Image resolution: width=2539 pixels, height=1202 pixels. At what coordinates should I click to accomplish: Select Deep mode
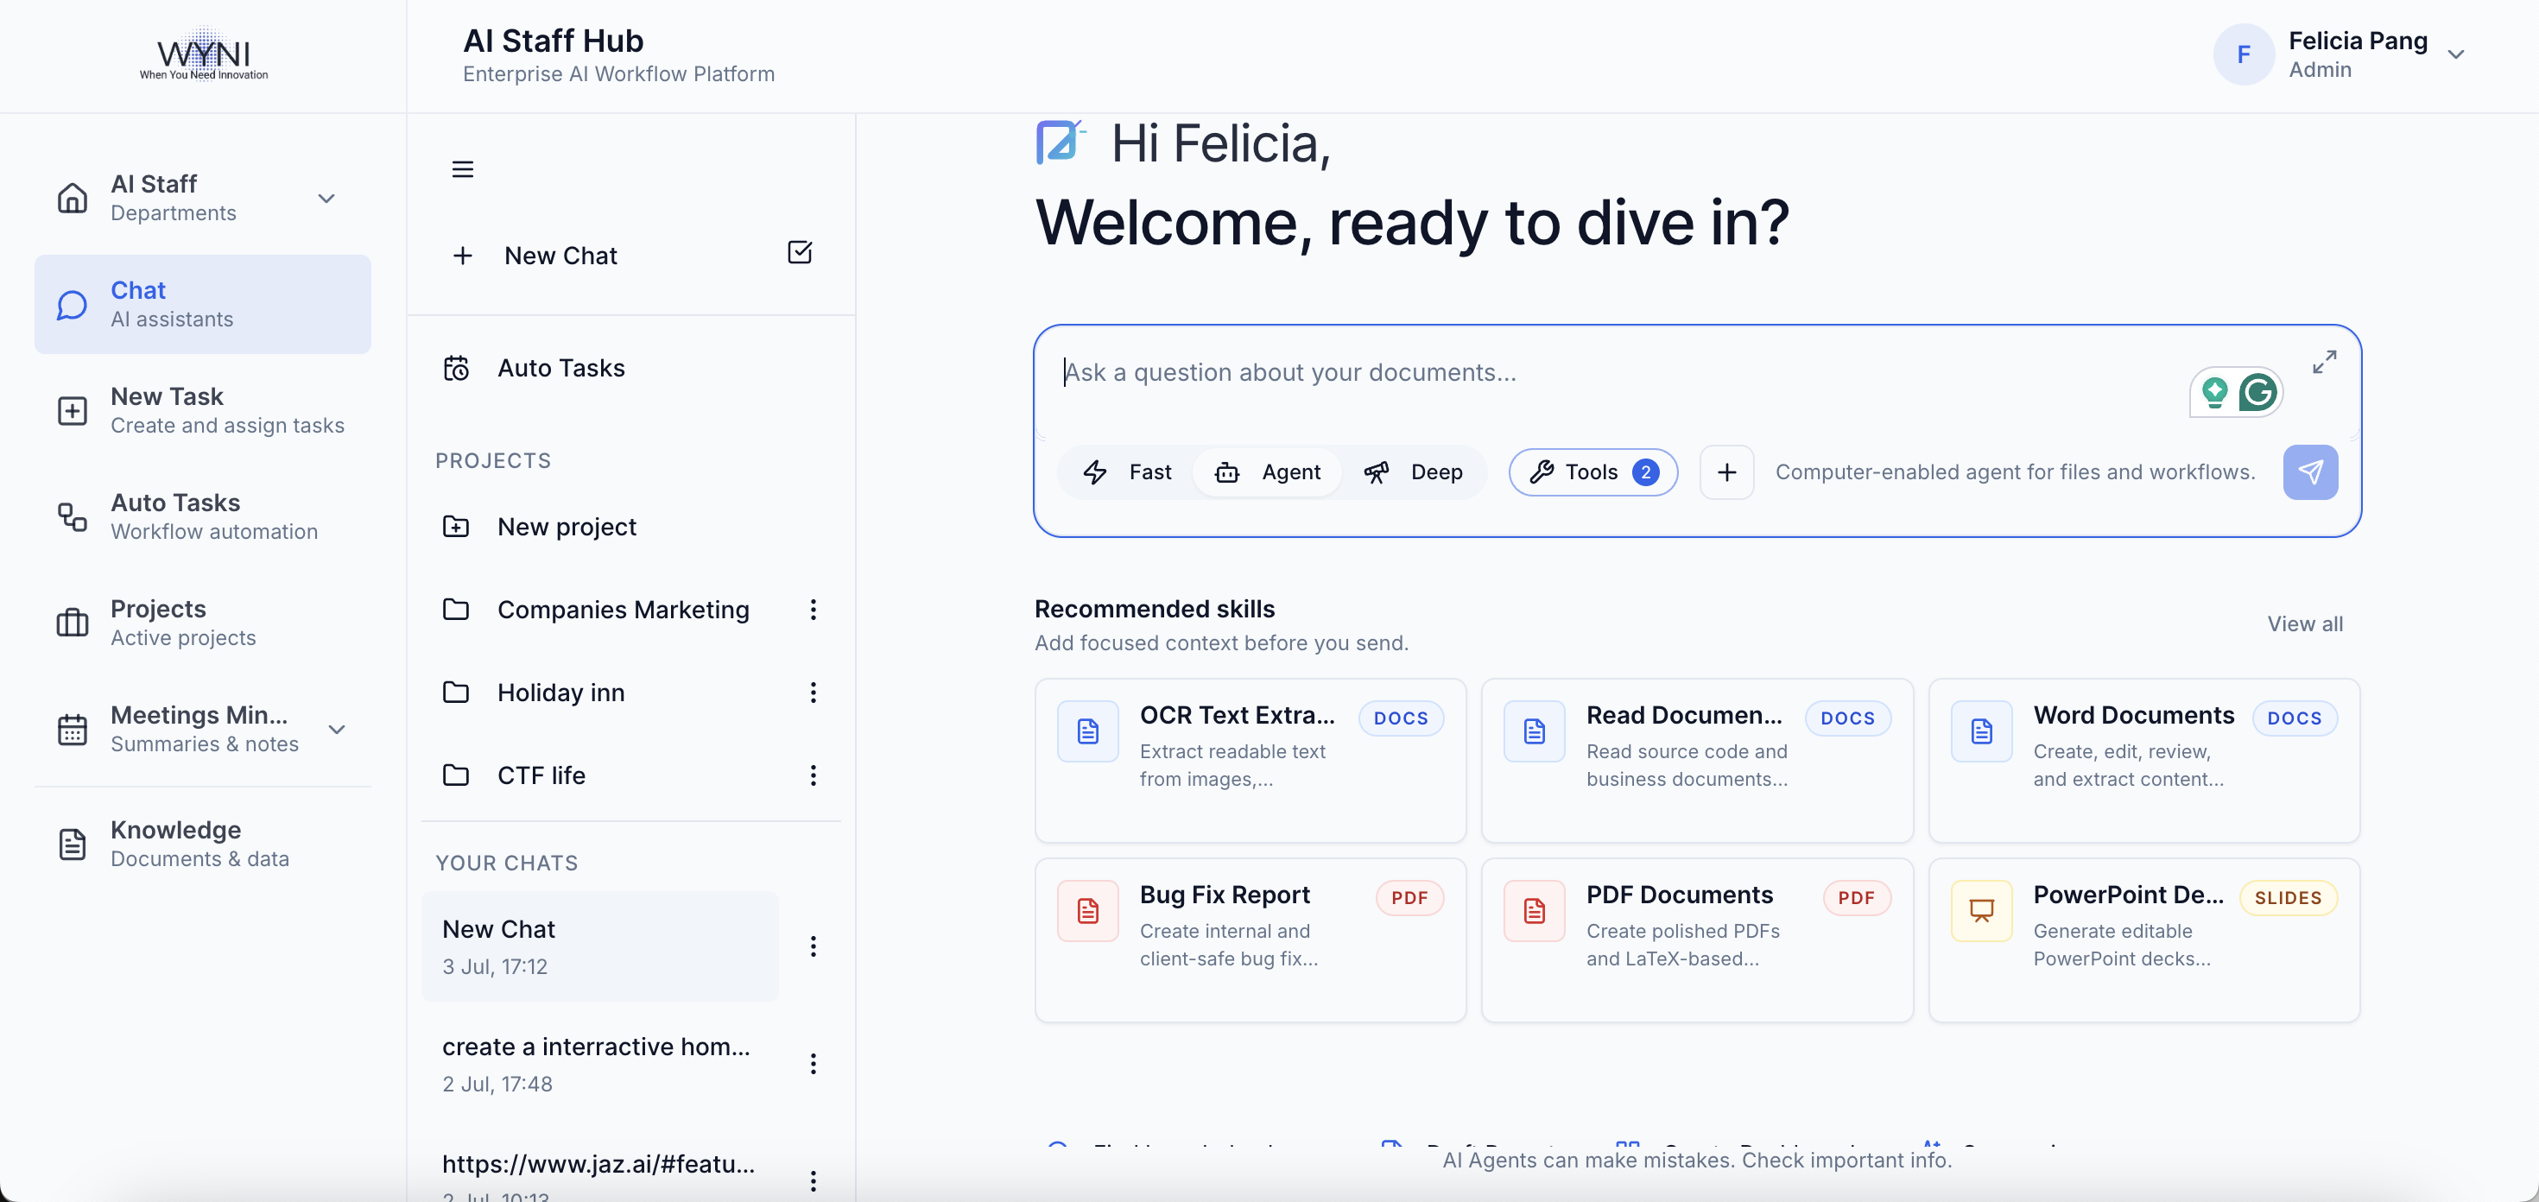[1414, 473]
